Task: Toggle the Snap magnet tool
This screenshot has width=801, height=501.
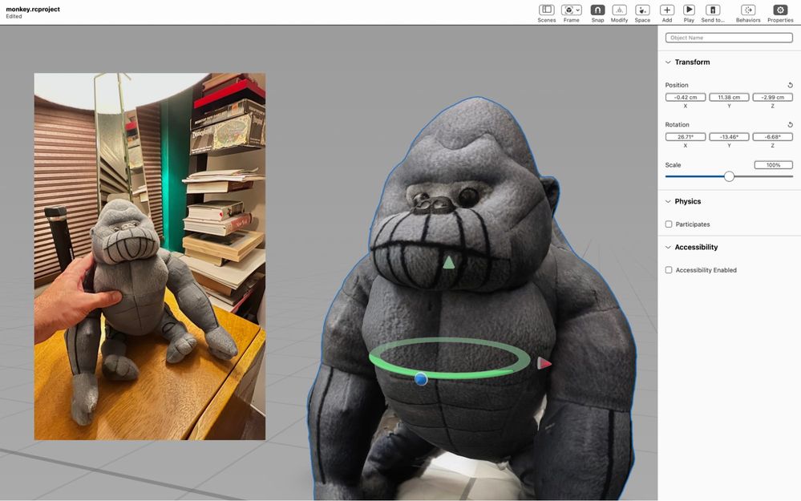Action: (x=597, y=10)
